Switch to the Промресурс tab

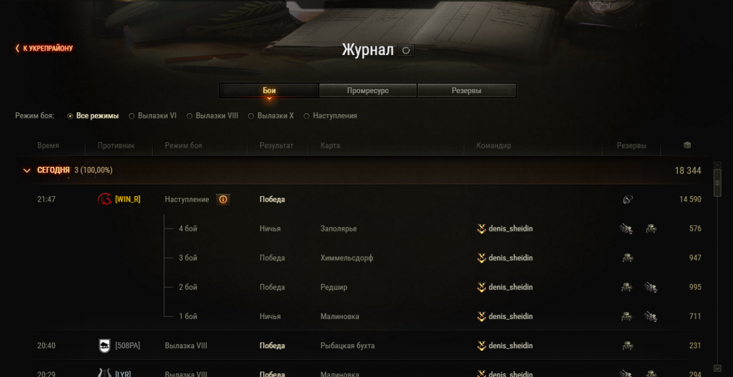coord(368,90)
